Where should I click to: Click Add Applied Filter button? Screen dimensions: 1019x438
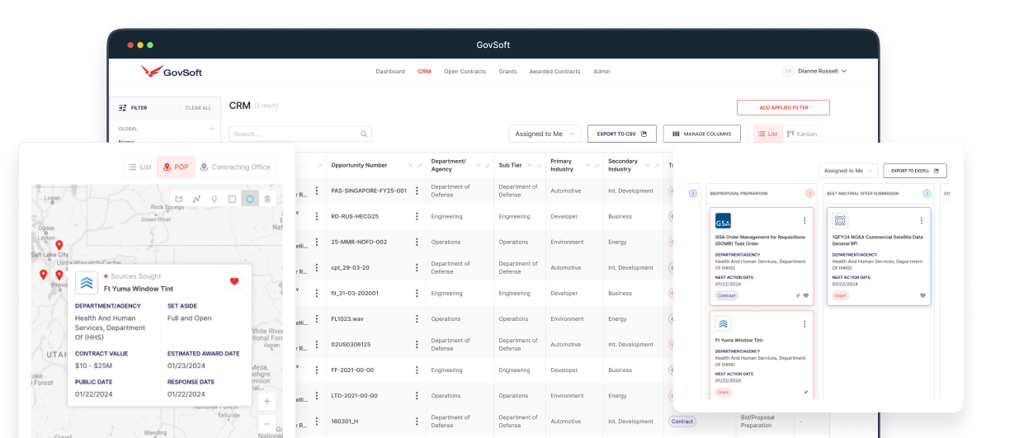click(x=783, y=108)
